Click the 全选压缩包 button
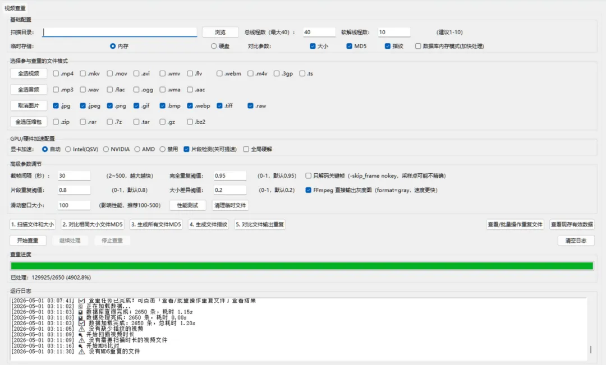Viewport: 606px width, 365px height. (x=29, y=122)
